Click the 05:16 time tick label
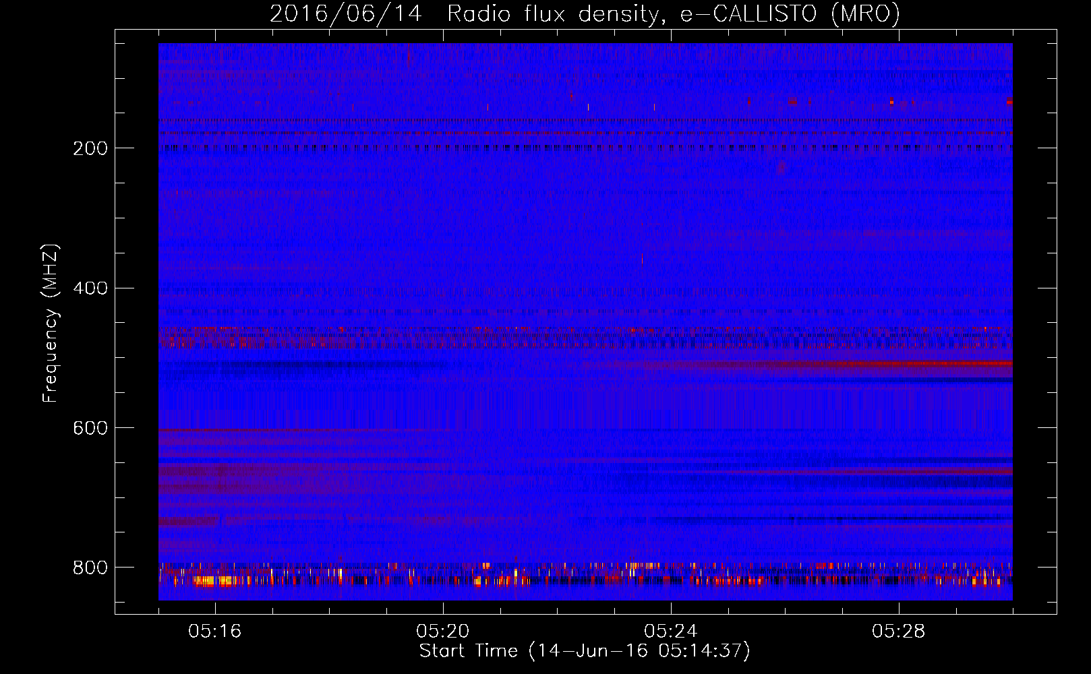1091x674 pixels. pos(215,632)
